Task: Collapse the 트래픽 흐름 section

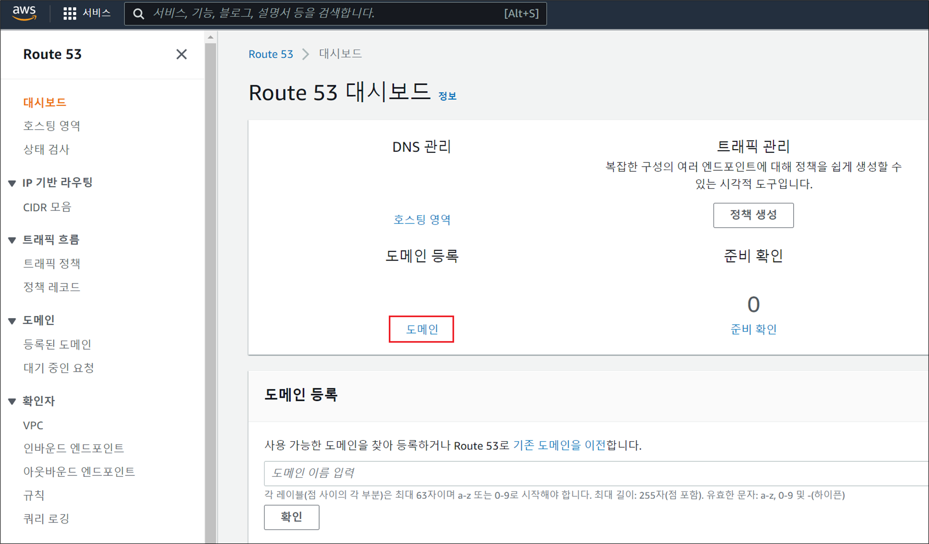Action: [x=12, y=240]
